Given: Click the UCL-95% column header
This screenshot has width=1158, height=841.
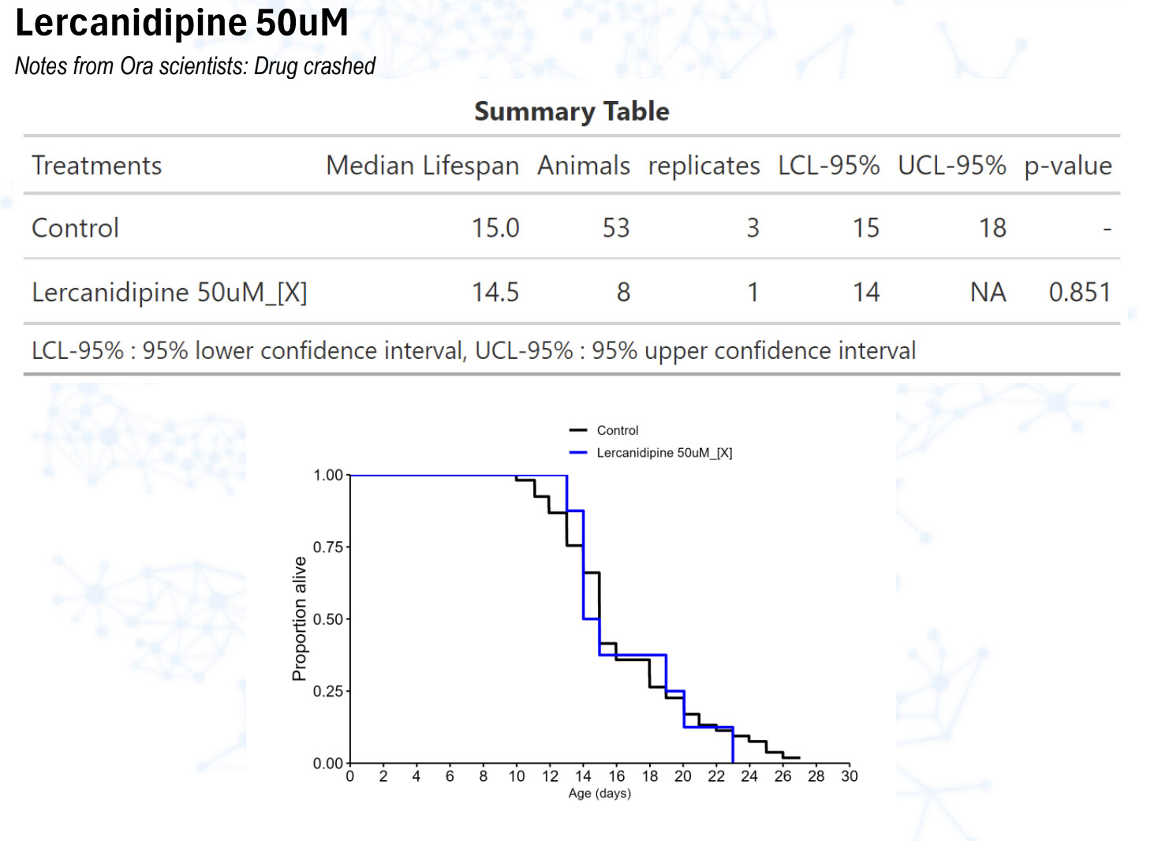Looking at the screenshot, I should click(x=951, y=166).
